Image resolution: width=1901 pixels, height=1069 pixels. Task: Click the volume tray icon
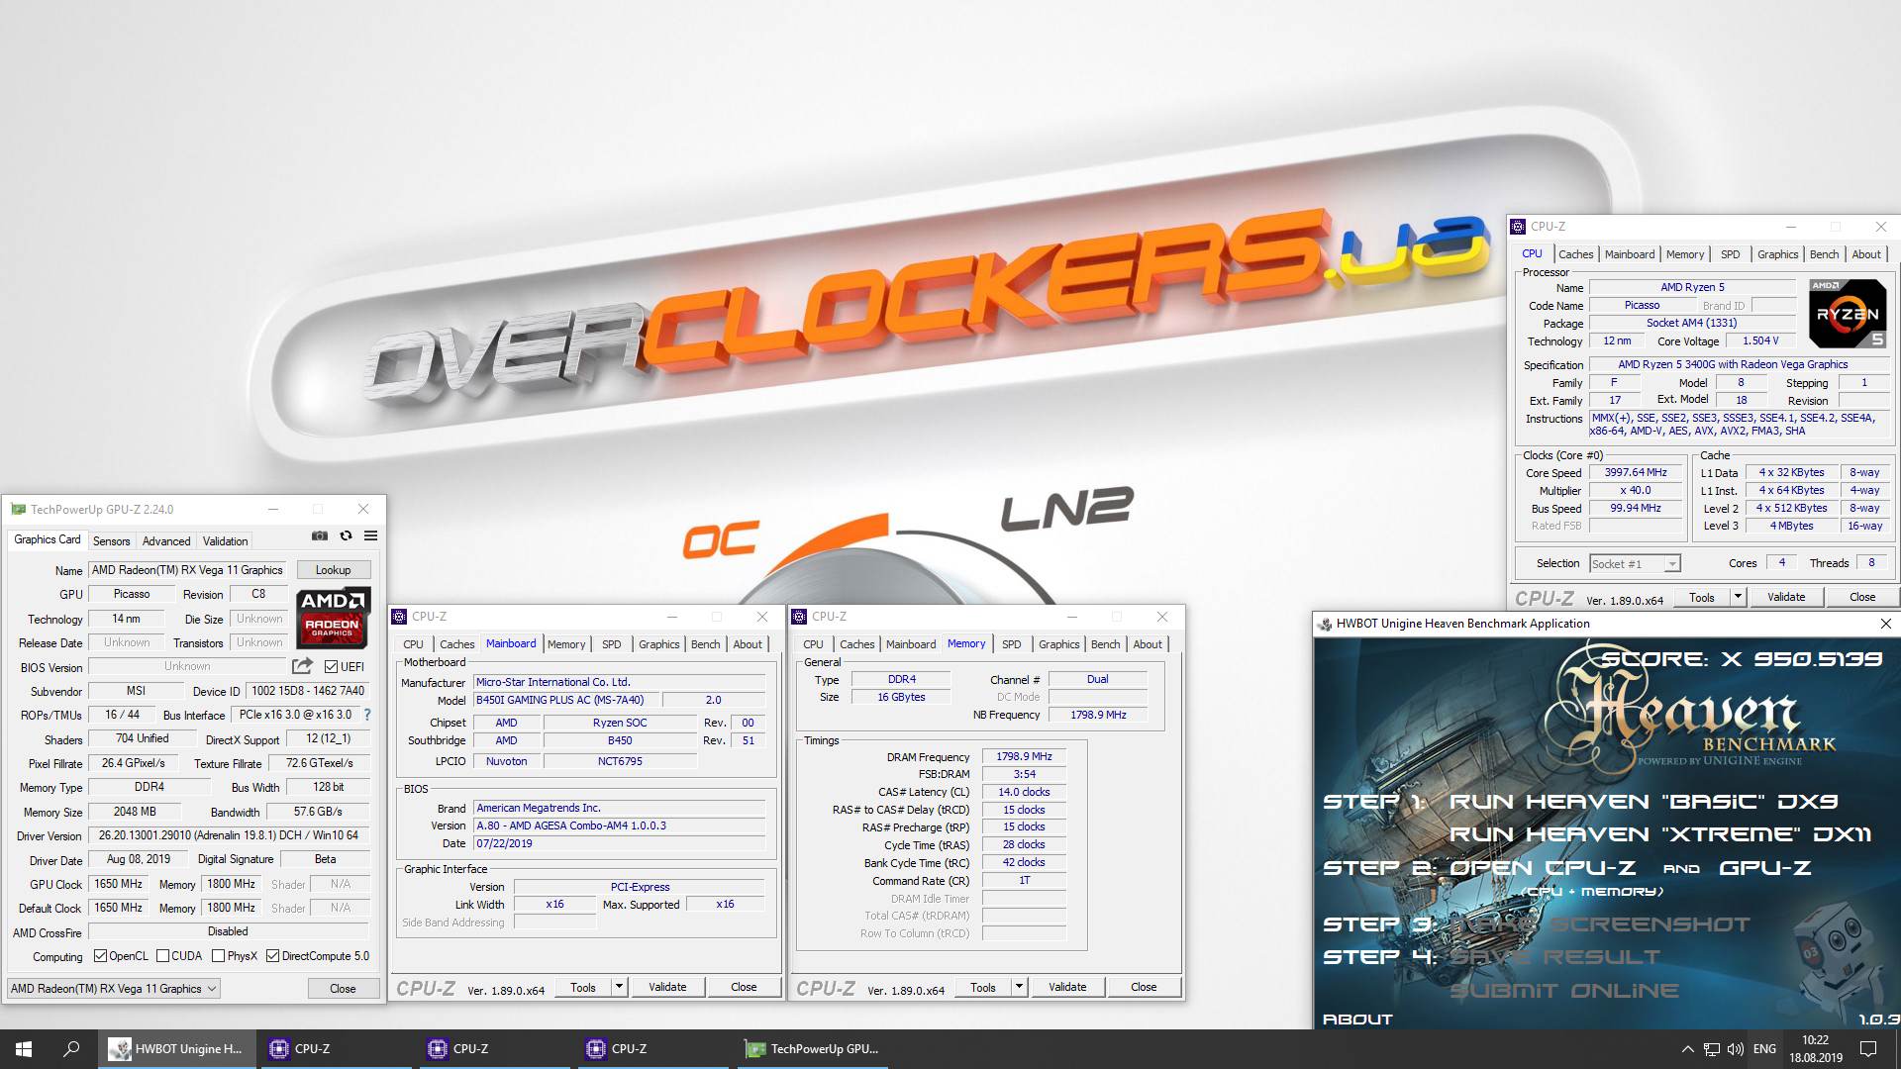1736,1049
